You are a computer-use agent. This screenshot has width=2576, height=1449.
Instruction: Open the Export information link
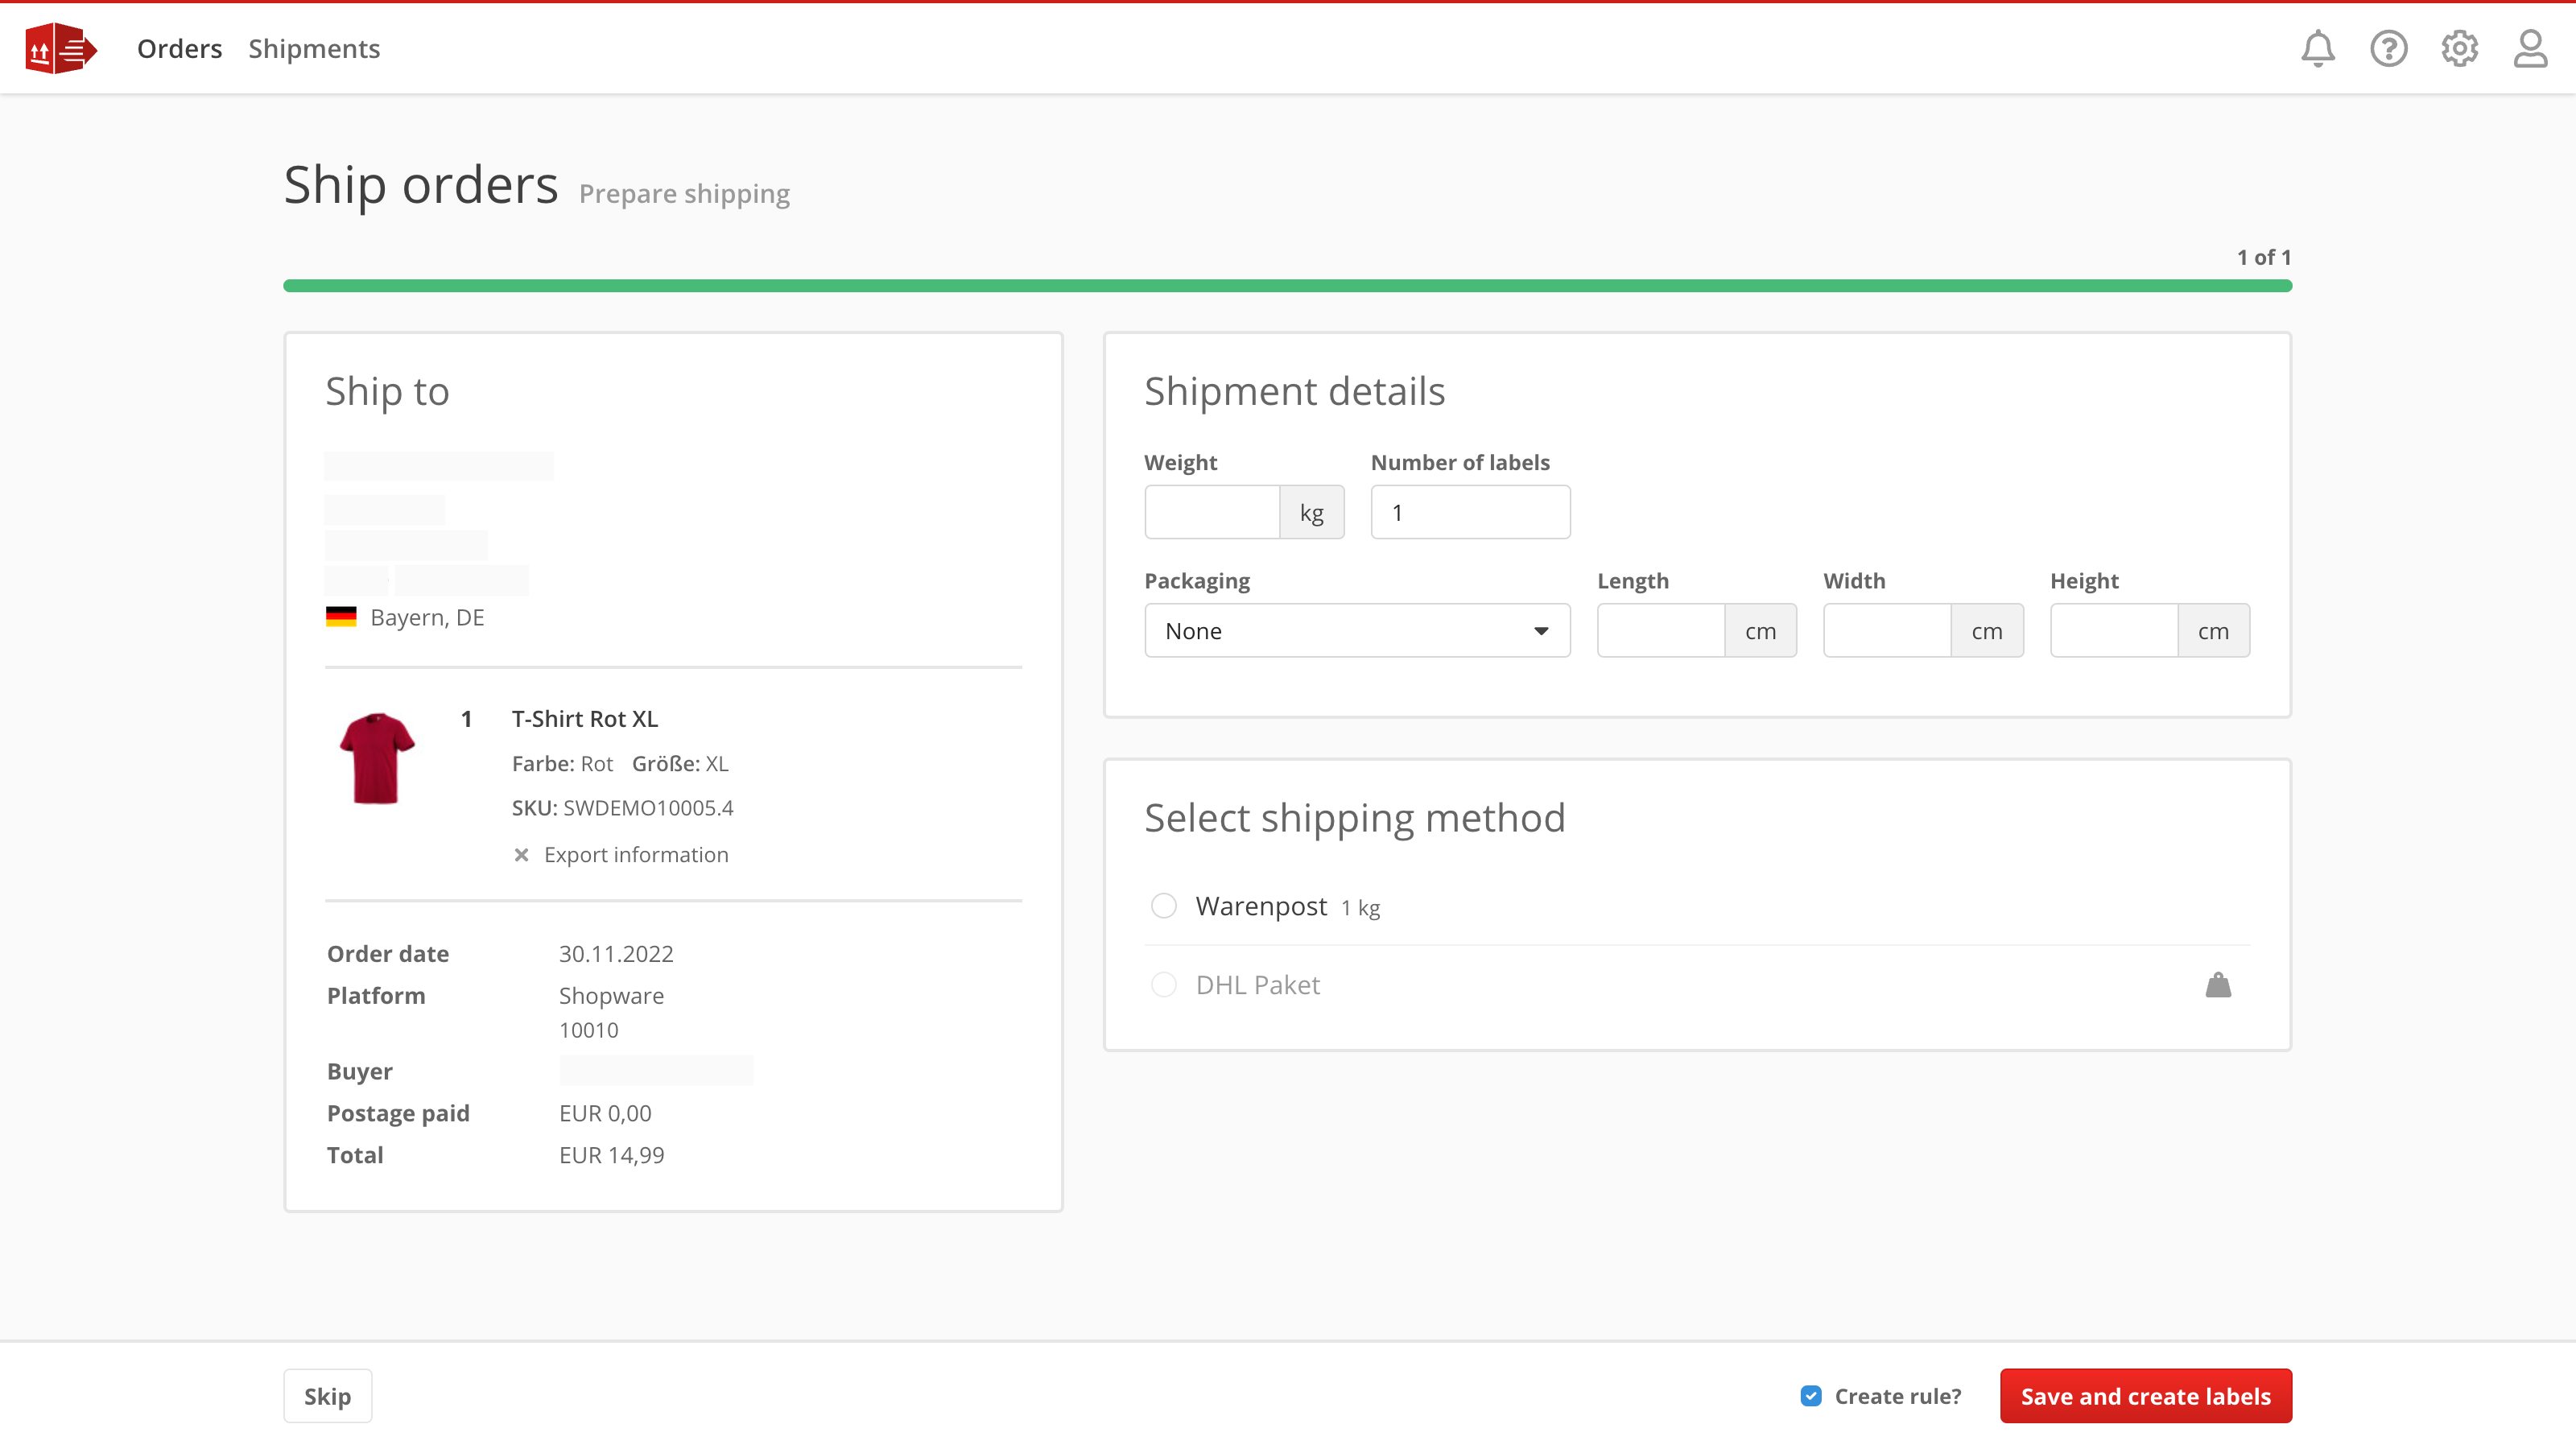(x=636, y=855)
